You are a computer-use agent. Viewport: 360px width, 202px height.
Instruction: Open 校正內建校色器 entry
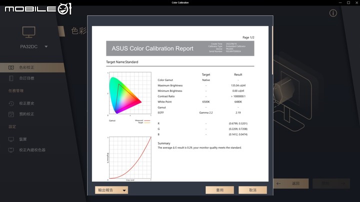32,150
